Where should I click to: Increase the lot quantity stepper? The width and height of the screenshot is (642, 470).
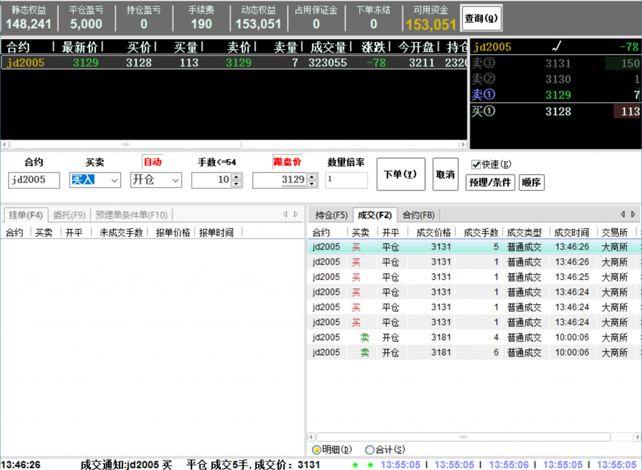(237, 176)
